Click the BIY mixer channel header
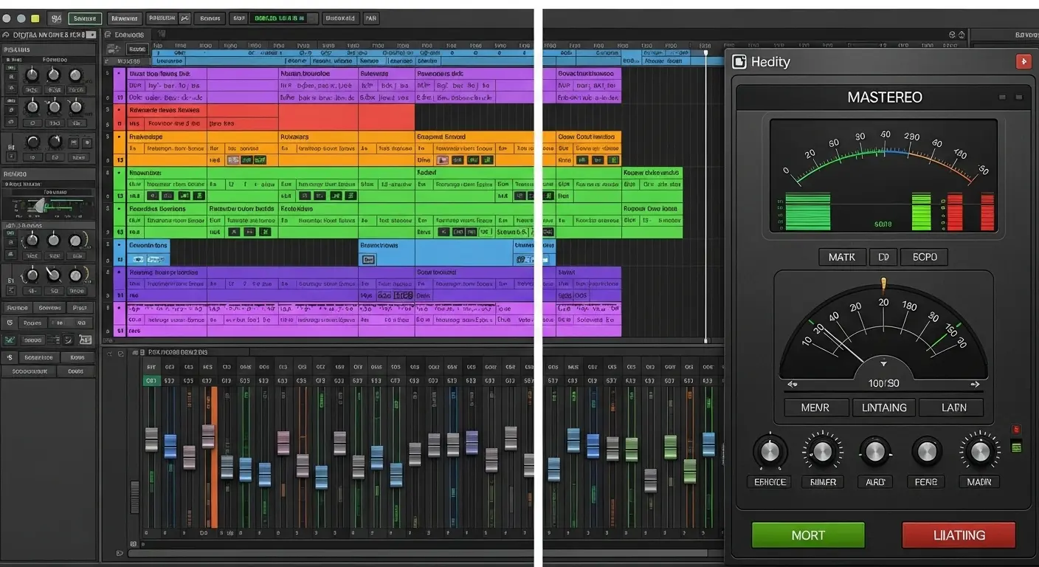 [x=151, y=367]
